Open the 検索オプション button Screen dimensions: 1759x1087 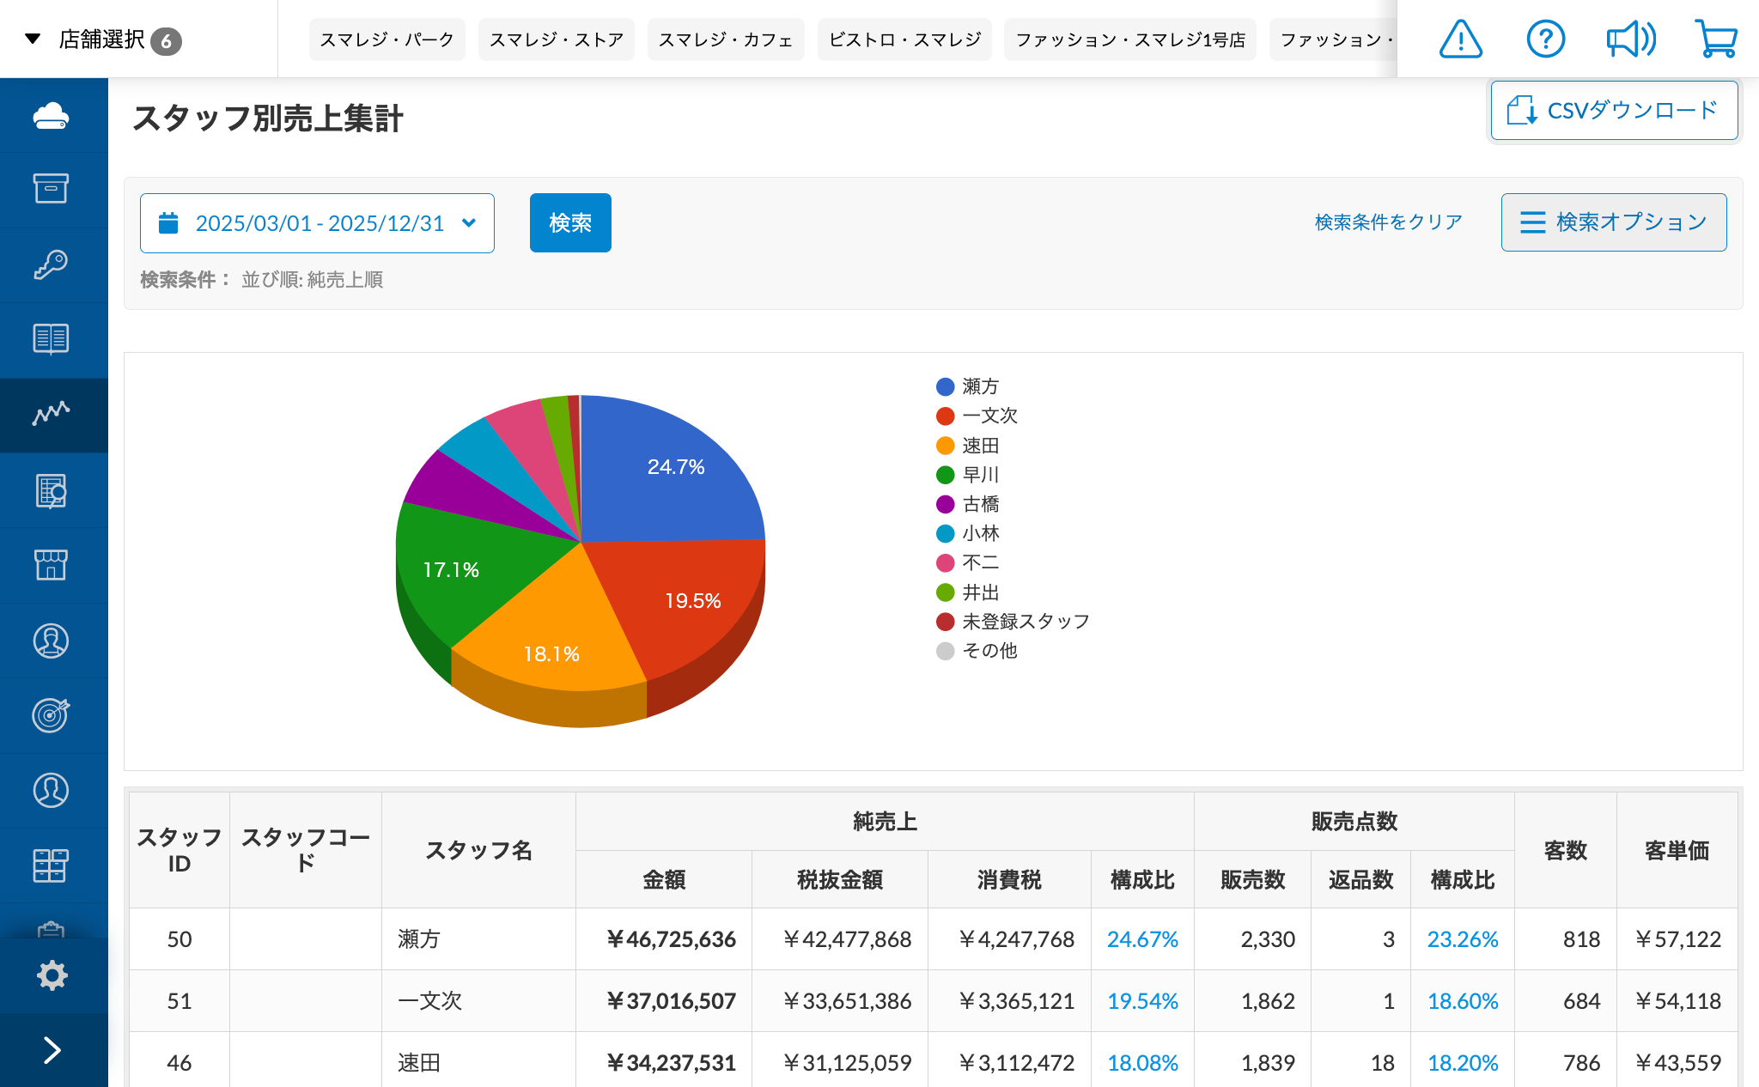(1613, 222)
